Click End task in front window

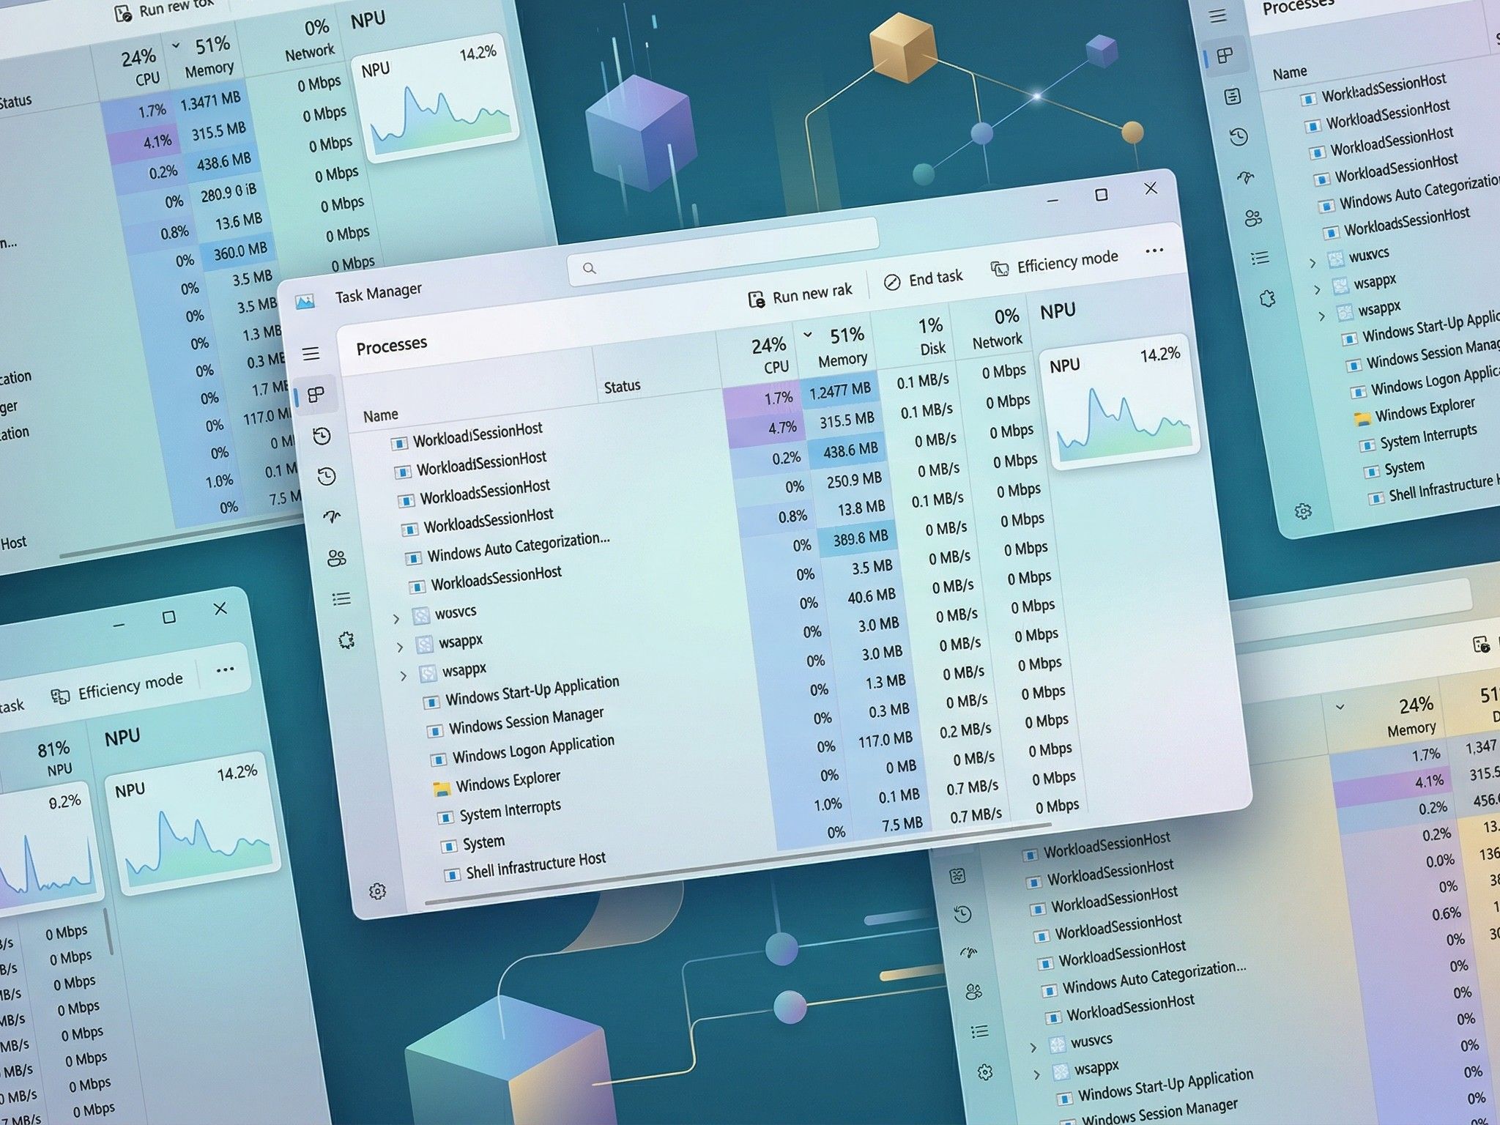[924, 279]
